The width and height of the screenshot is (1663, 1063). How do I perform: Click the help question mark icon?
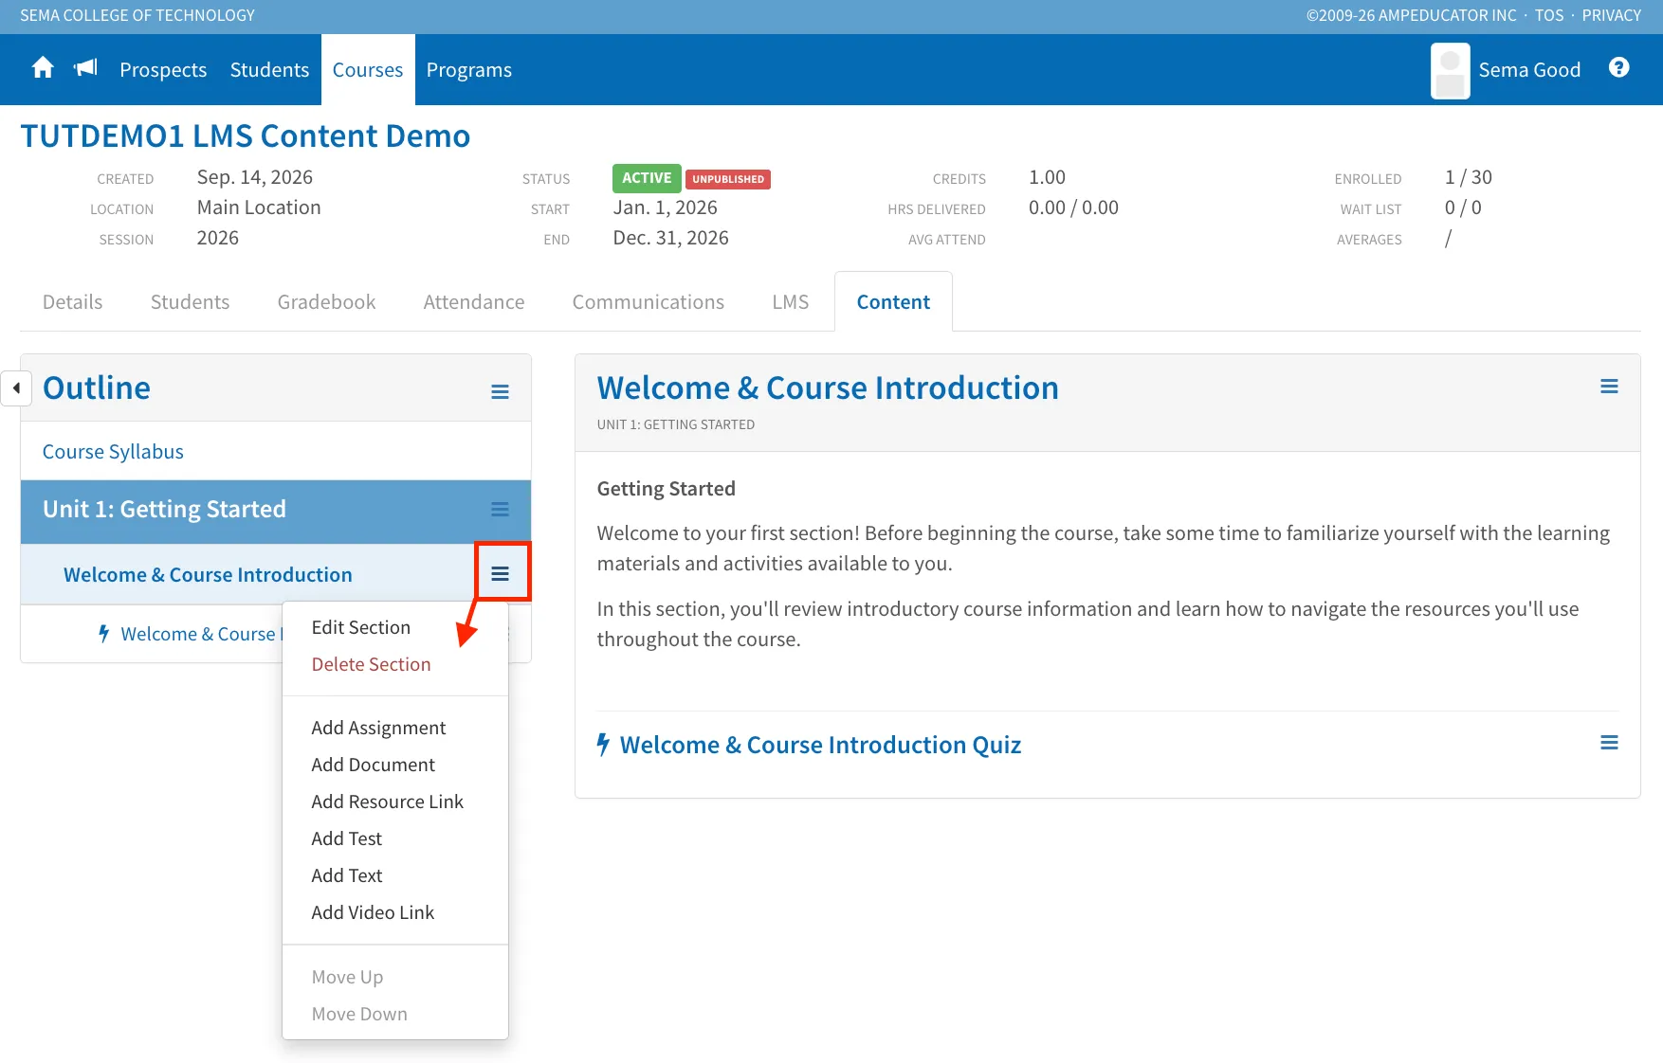click(1619, 67)
